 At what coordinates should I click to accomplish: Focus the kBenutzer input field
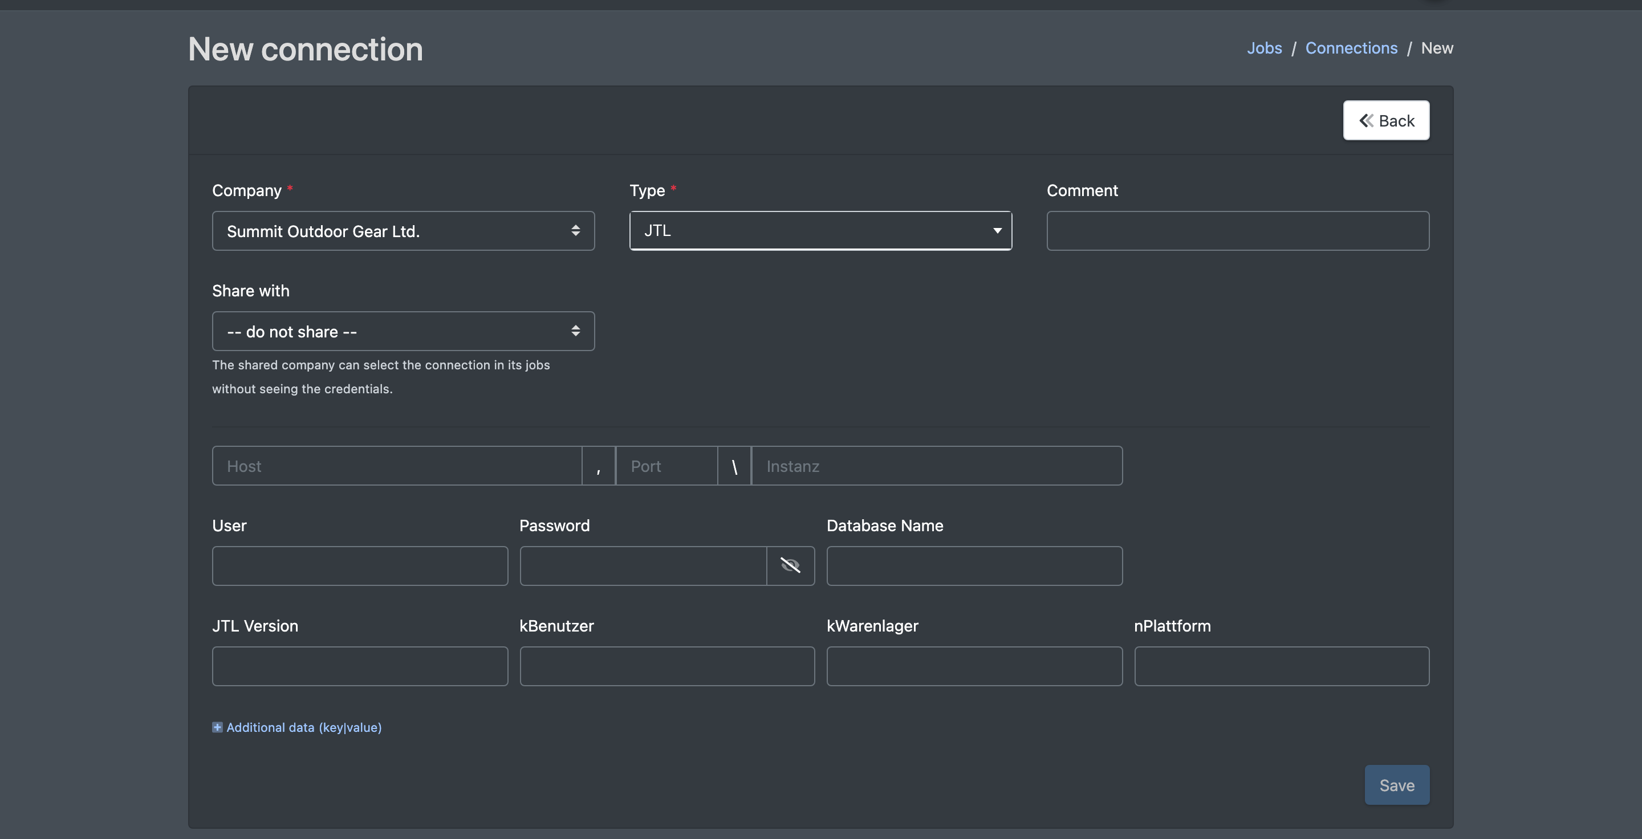(668, 666)
